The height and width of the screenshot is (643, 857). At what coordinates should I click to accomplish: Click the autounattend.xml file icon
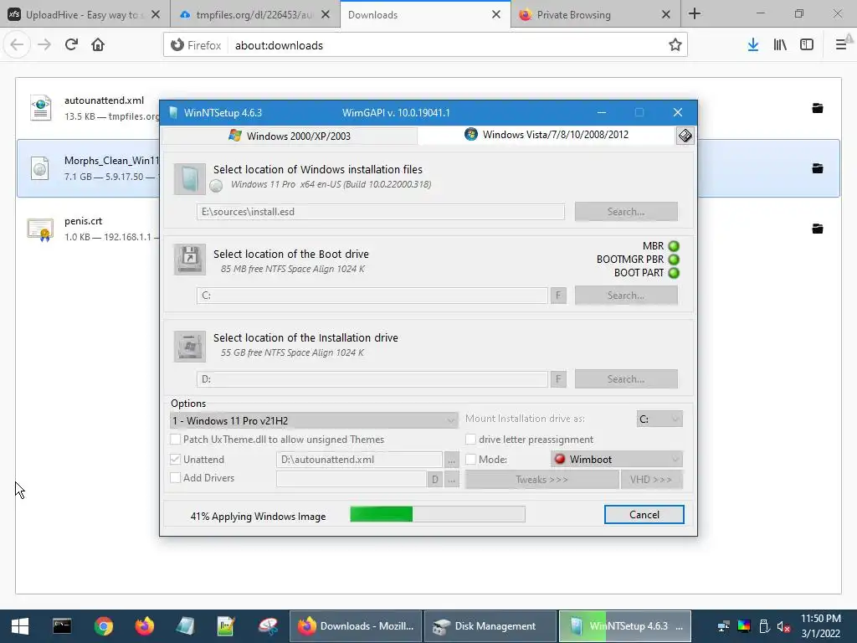click(40, 108)
